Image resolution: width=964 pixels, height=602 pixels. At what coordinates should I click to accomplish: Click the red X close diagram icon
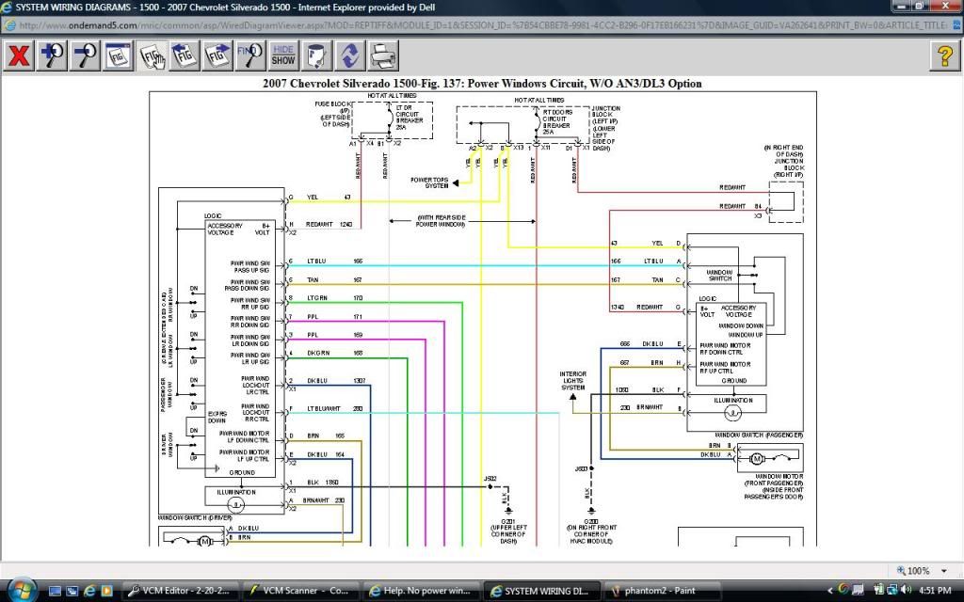(x=19, y=55)
